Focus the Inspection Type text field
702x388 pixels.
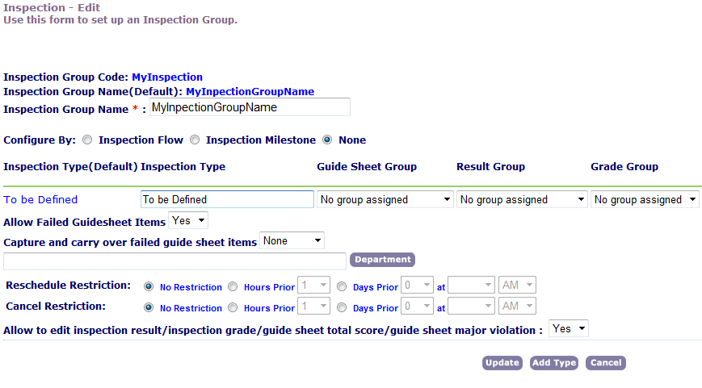pos(227,199)
